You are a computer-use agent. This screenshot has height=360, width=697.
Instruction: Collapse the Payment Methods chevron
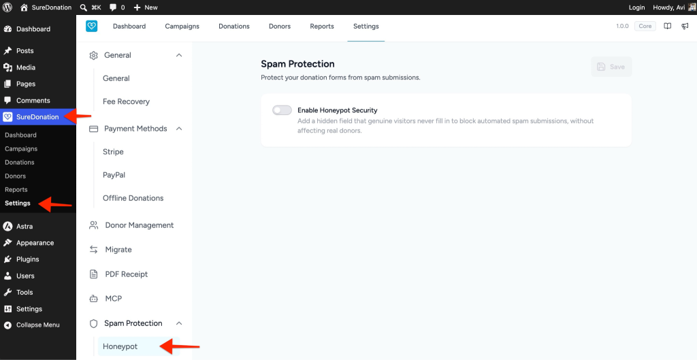179,129
